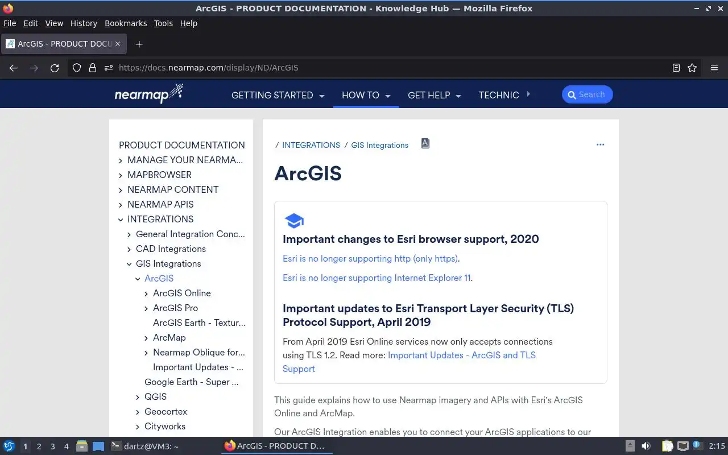Viewport: 728px width, 455px height.
Task: Open GET HELP dropdown menu
Action: tap(434, 95)
